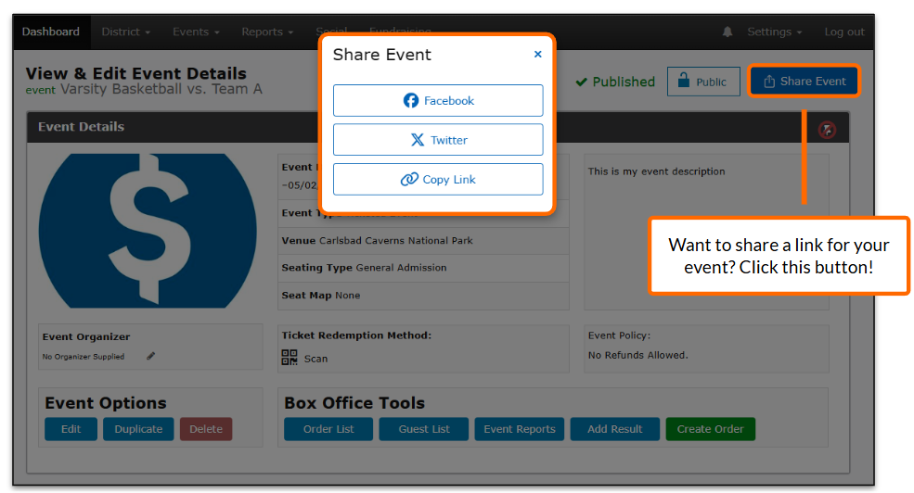Expand the Events dropdown menu
This screenshot has height=493, width=914.
click(196, 32)
